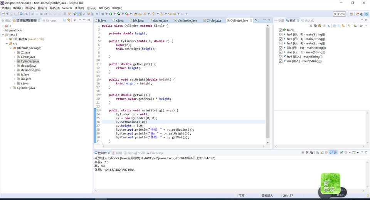
Task: Select daxiaoxie.java in Project Explorer
Action: (x=30, y=70)
